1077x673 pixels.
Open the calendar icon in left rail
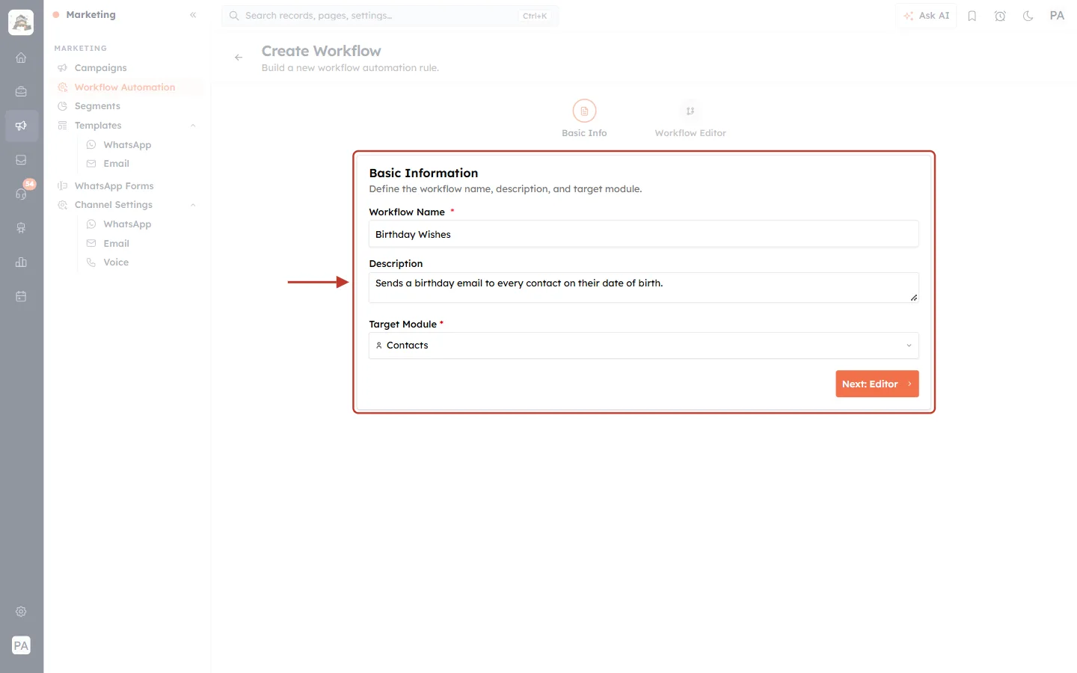pyautogui.click(x=21, y=296)
